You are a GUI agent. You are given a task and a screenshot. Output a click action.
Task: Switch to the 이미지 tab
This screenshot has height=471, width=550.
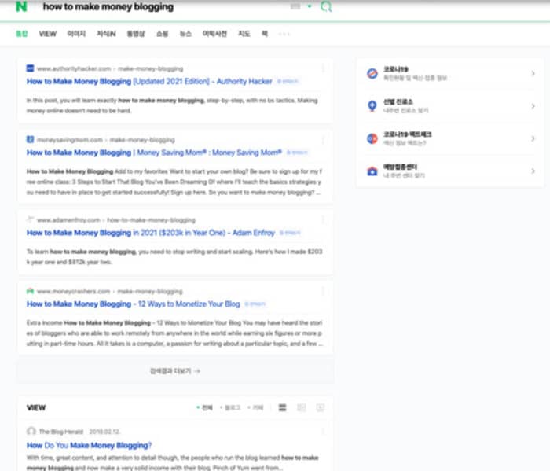pyautogui.click(x=76, y=34)
